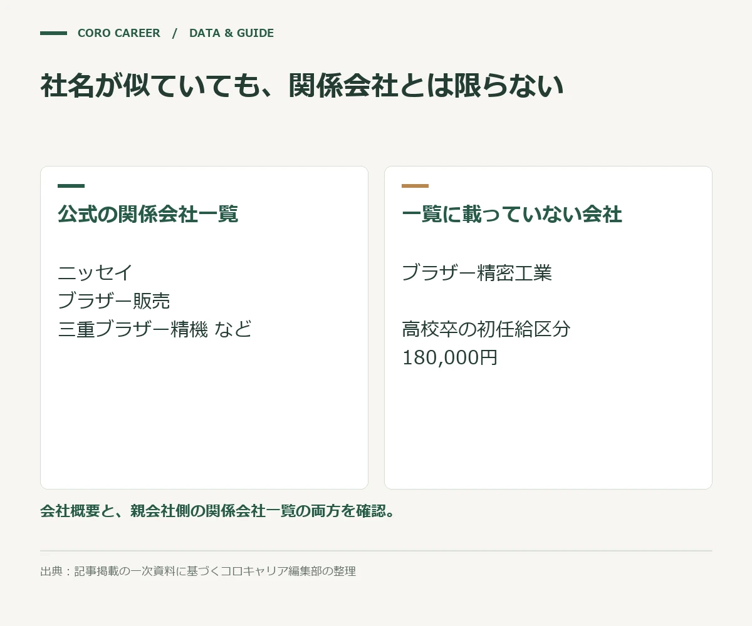752x626 pixels.
Task: Click the 高校卒の初任給区分 label
Action: pos(486,329)
